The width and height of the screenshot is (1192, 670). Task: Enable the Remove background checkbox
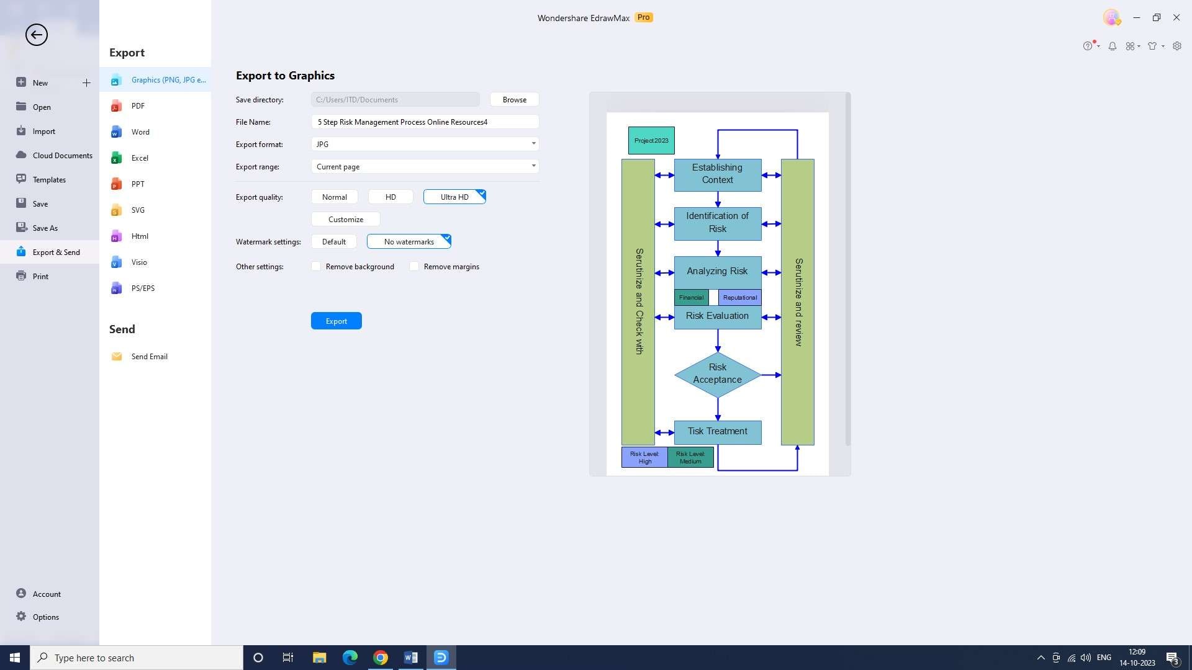[317, 267]
